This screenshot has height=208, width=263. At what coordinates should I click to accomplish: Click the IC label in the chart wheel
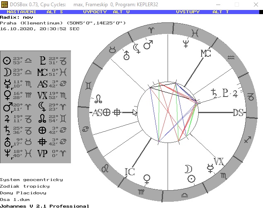pos(130,172)
